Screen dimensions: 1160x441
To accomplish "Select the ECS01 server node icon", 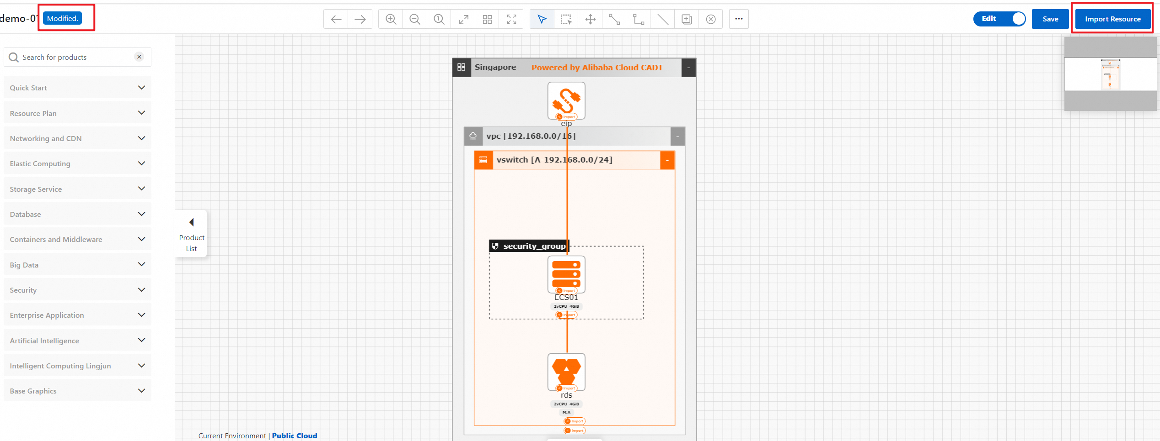I will click(x=566, y=274).
